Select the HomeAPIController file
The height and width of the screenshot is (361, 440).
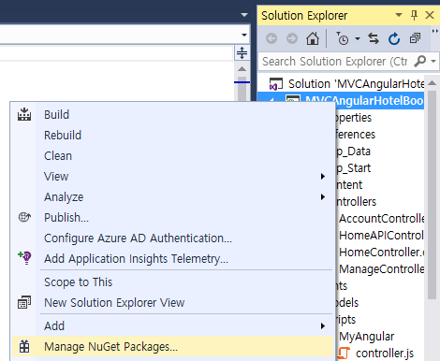coord(381,236)
